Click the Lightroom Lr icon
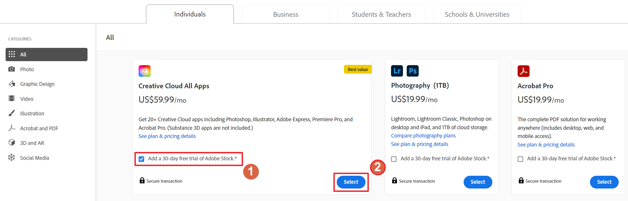Image resolution: width=628 pixels, height=201 pixels. [397, 71]
